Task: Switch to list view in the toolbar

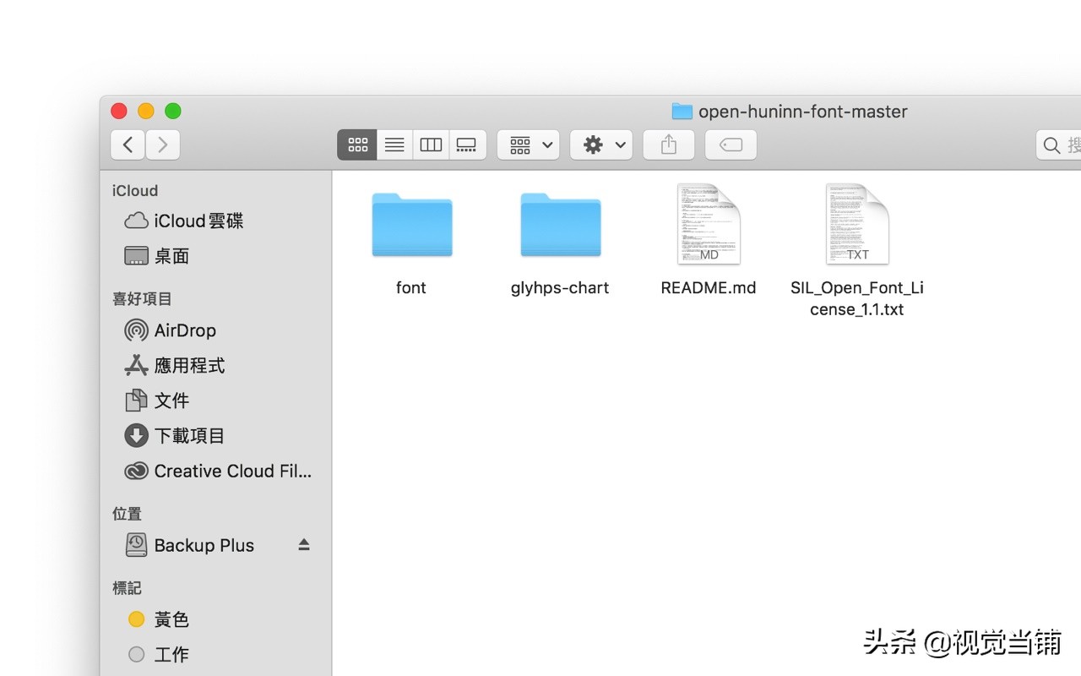Action: point(394,144)
